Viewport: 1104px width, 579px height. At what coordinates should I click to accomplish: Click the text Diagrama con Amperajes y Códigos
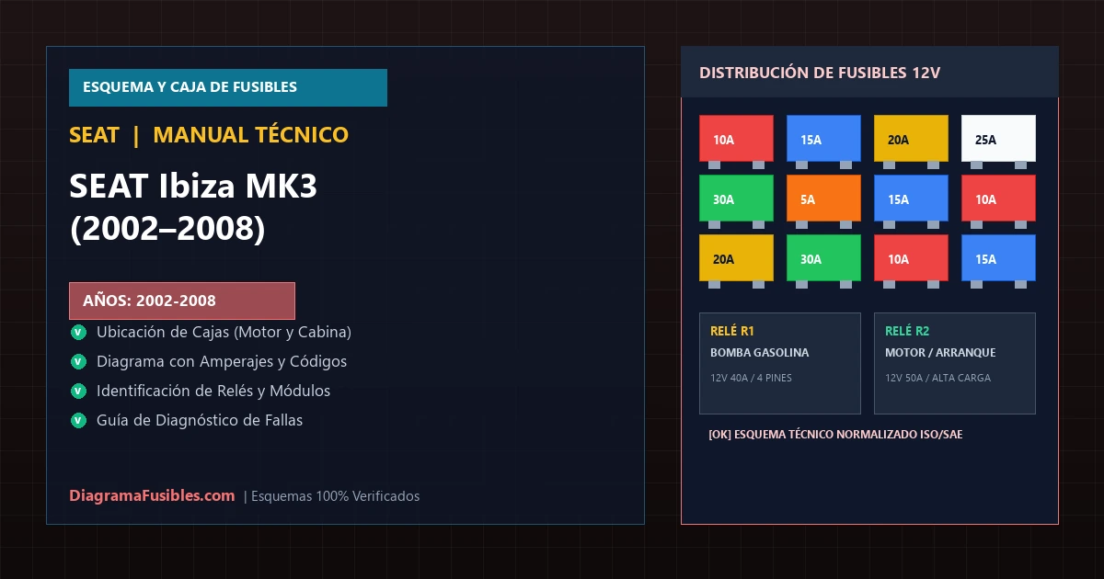point(222,361)
